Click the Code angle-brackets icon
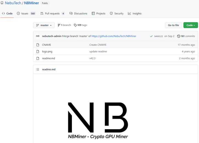The height and width of the screenshot is (143, 199). [x=3, y=13]
